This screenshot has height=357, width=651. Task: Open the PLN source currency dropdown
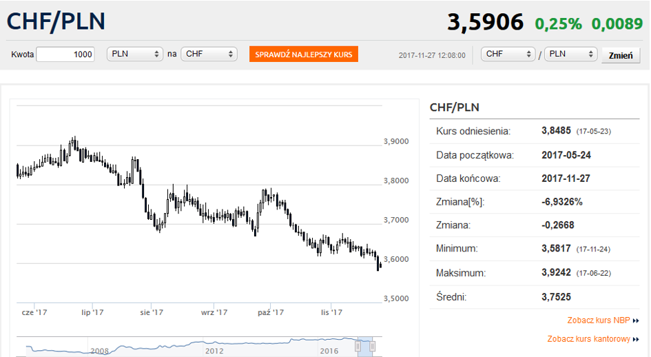134,54
